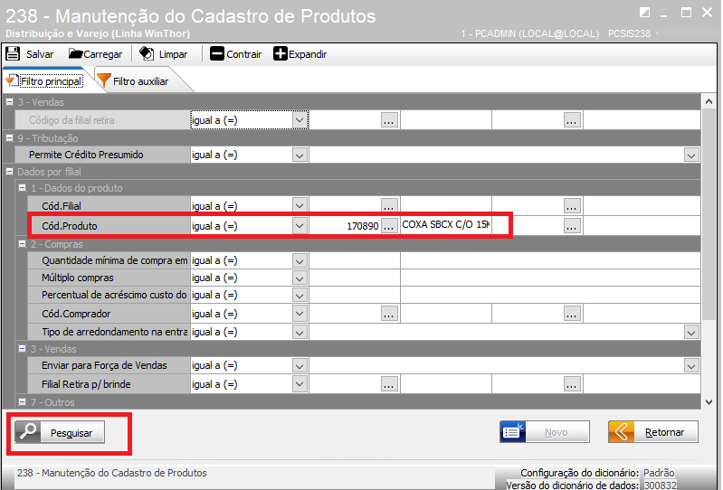Open value dropdown for Permite Crédito Presumido
This screenshot has height=490, width=723.
click(x=691, y=155)
